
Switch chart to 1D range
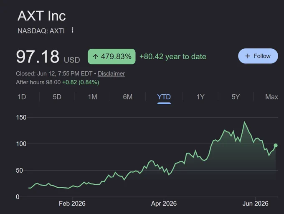click(22, 97)
